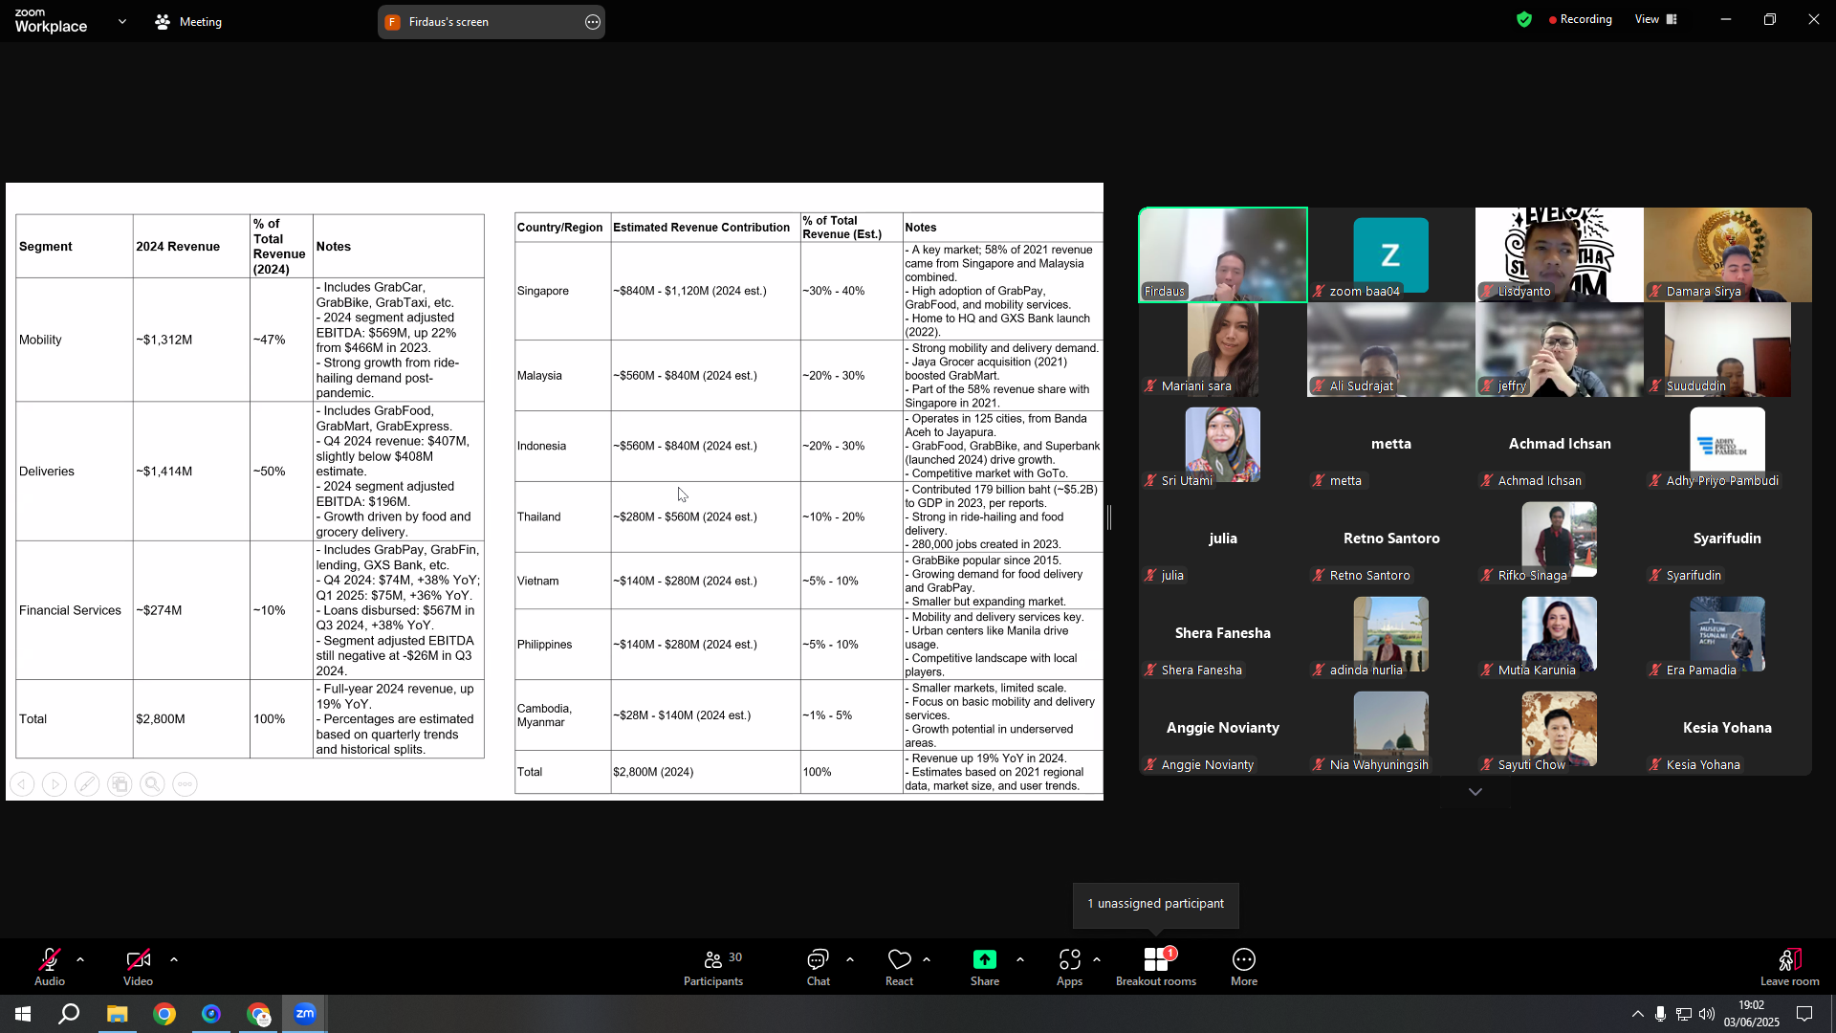
Task: Show hidden system tray icons
Action: 1638,1014
